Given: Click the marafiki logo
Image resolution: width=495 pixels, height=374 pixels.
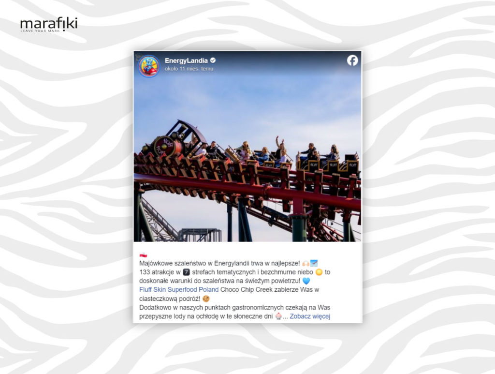Looking at the screenshot, I should pos(49,24).
